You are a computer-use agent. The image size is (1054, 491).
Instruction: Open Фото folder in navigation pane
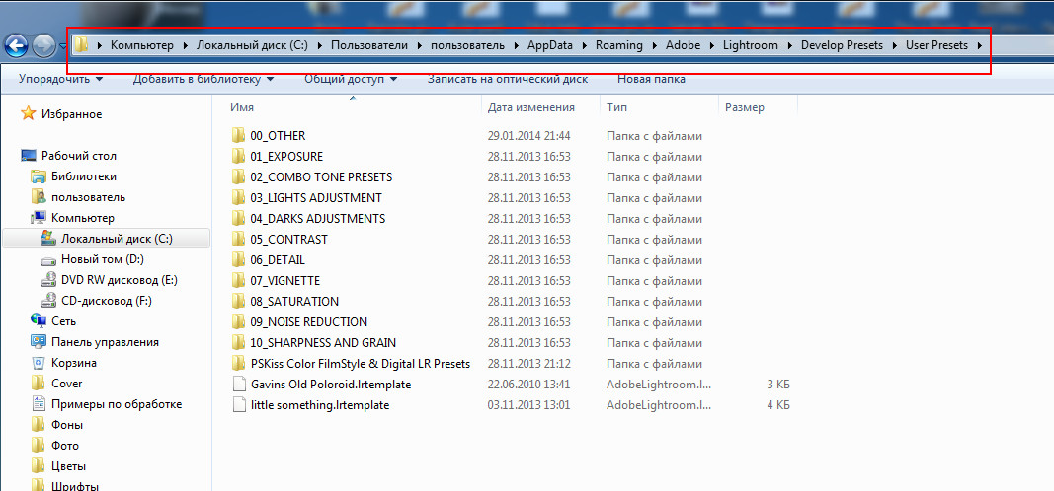[x=65, y=446]
